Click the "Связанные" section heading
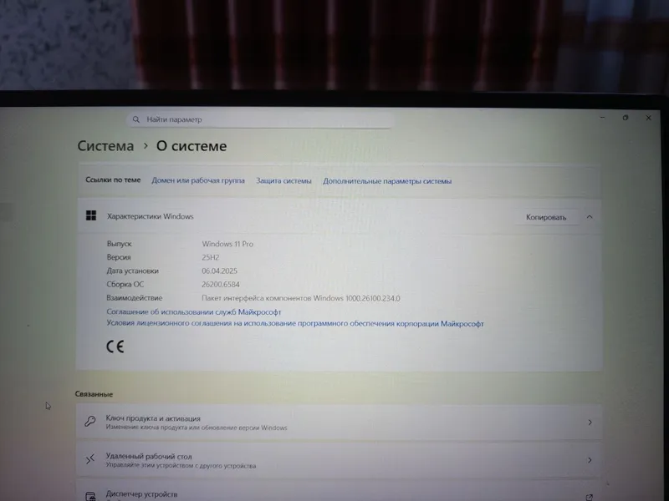 coord(94,394)
